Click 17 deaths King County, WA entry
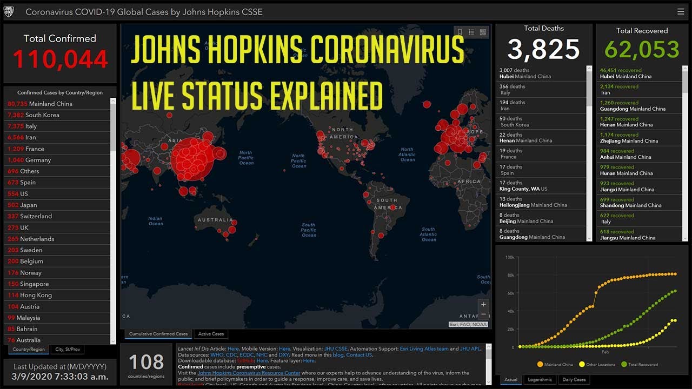The height and width of the screenshot is (389, 692). (541, 186)
